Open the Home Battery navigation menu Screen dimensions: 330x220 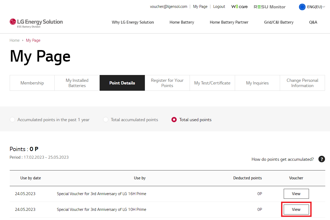[x=182, y=22]
